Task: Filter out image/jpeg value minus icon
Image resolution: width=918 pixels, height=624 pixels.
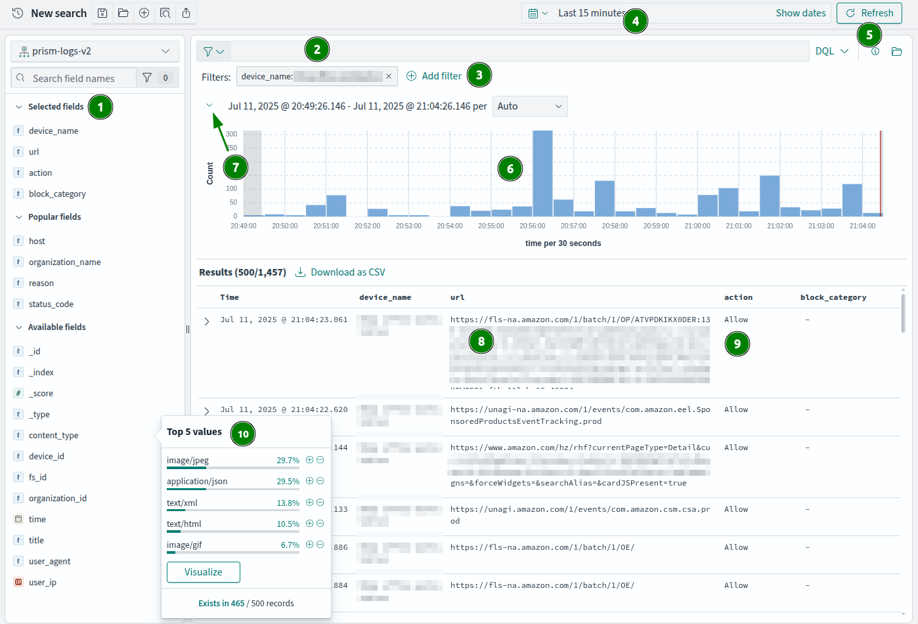Action: click(320, 460)
